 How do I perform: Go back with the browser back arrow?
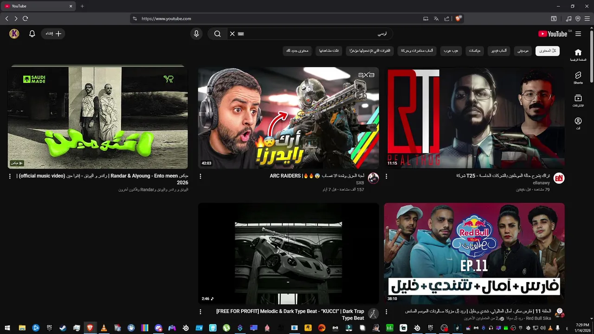[6, 19]
